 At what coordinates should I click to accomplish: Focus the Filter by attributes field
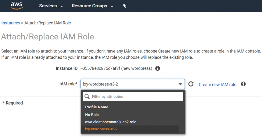133,97
